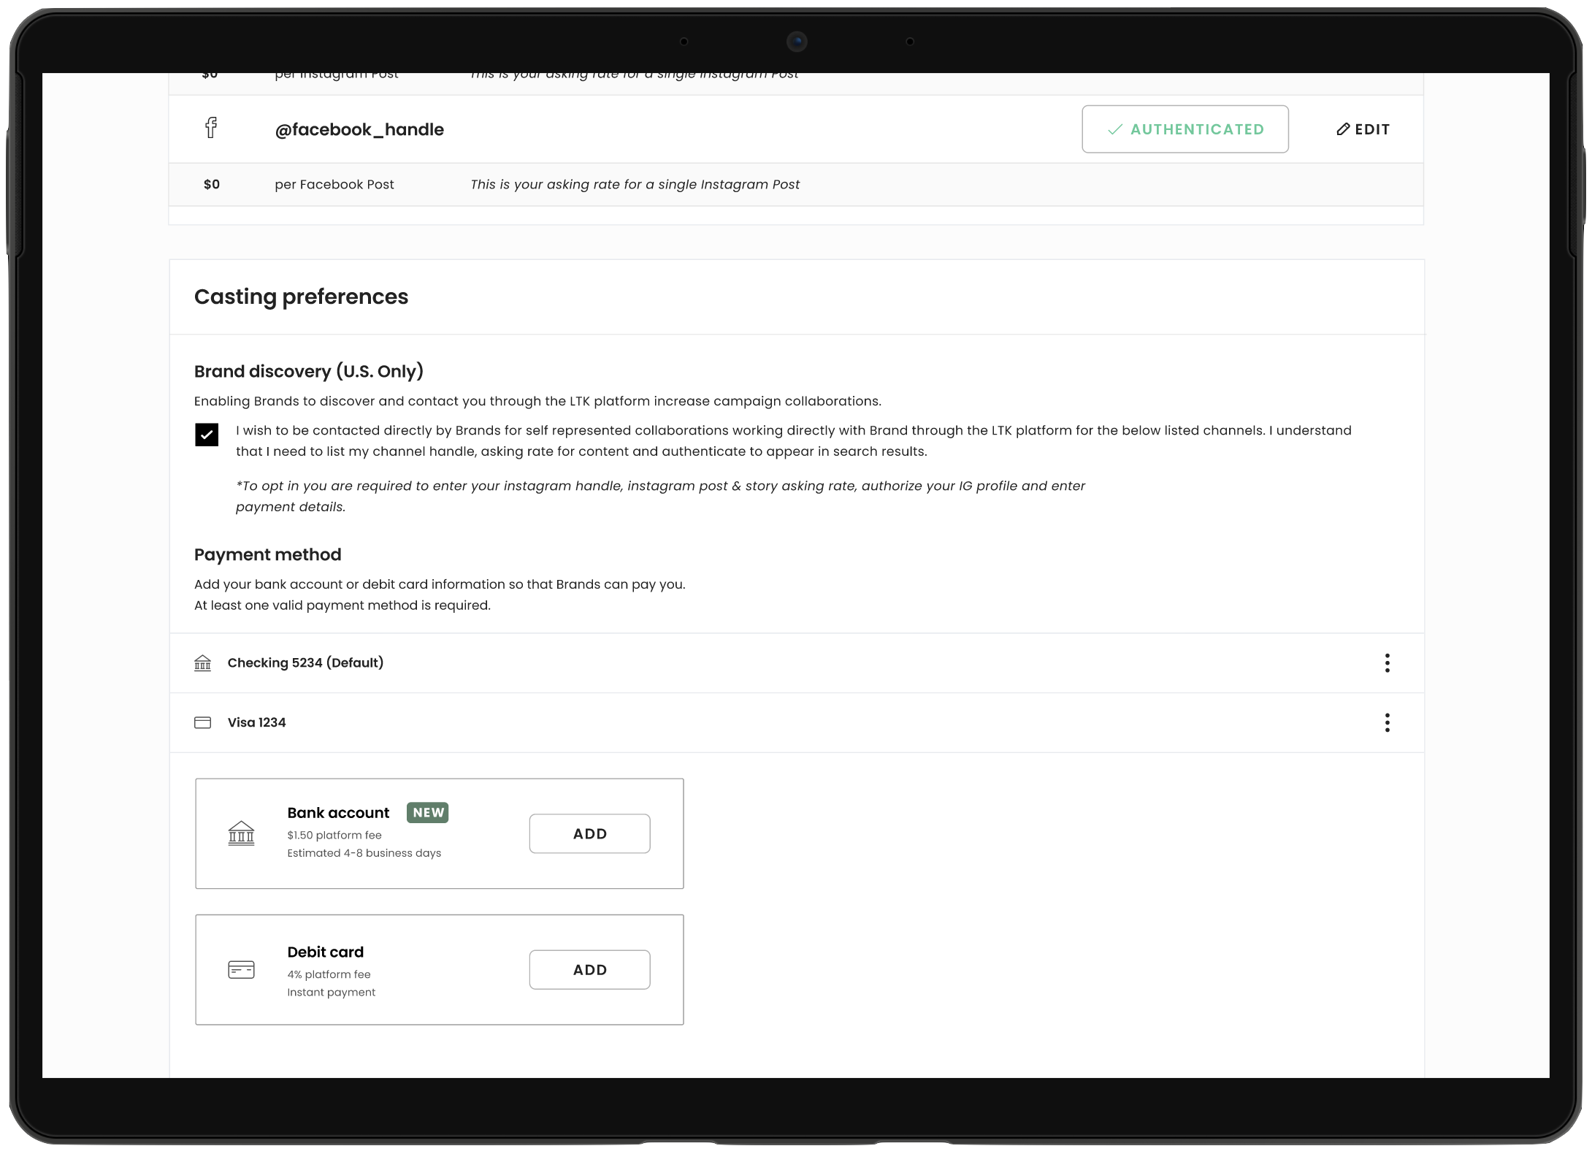
Task: Click the bank icon beside Checking 5234
Action: click(202, 662)
